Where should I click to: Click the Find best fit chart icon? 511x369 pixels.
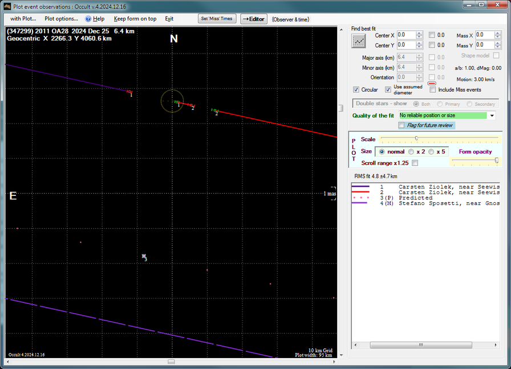pyautogui.click(x=359, y=41)
